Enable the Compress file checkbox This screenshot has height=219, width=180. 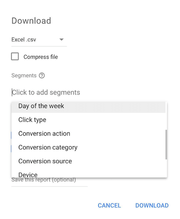point(15,56)
